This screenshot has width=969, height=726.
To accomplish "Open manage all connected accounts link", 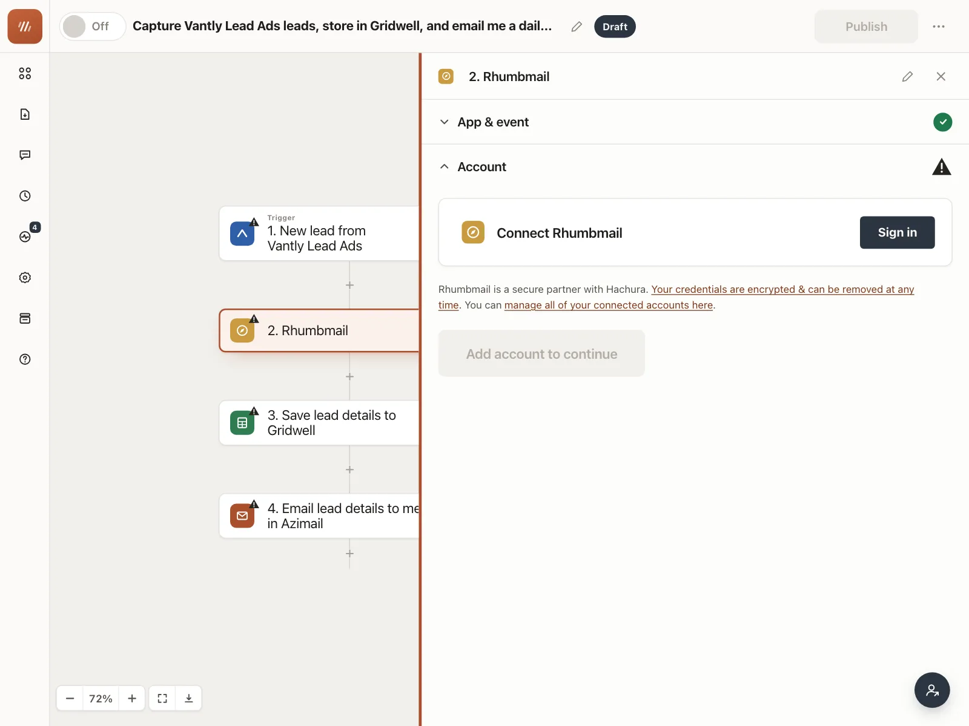I will pyautogui.click(x=609, y=305).
